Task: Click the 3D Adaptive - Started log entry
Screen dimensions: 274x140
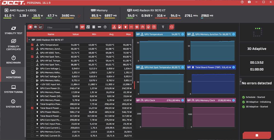Action: tap(257, 107)
